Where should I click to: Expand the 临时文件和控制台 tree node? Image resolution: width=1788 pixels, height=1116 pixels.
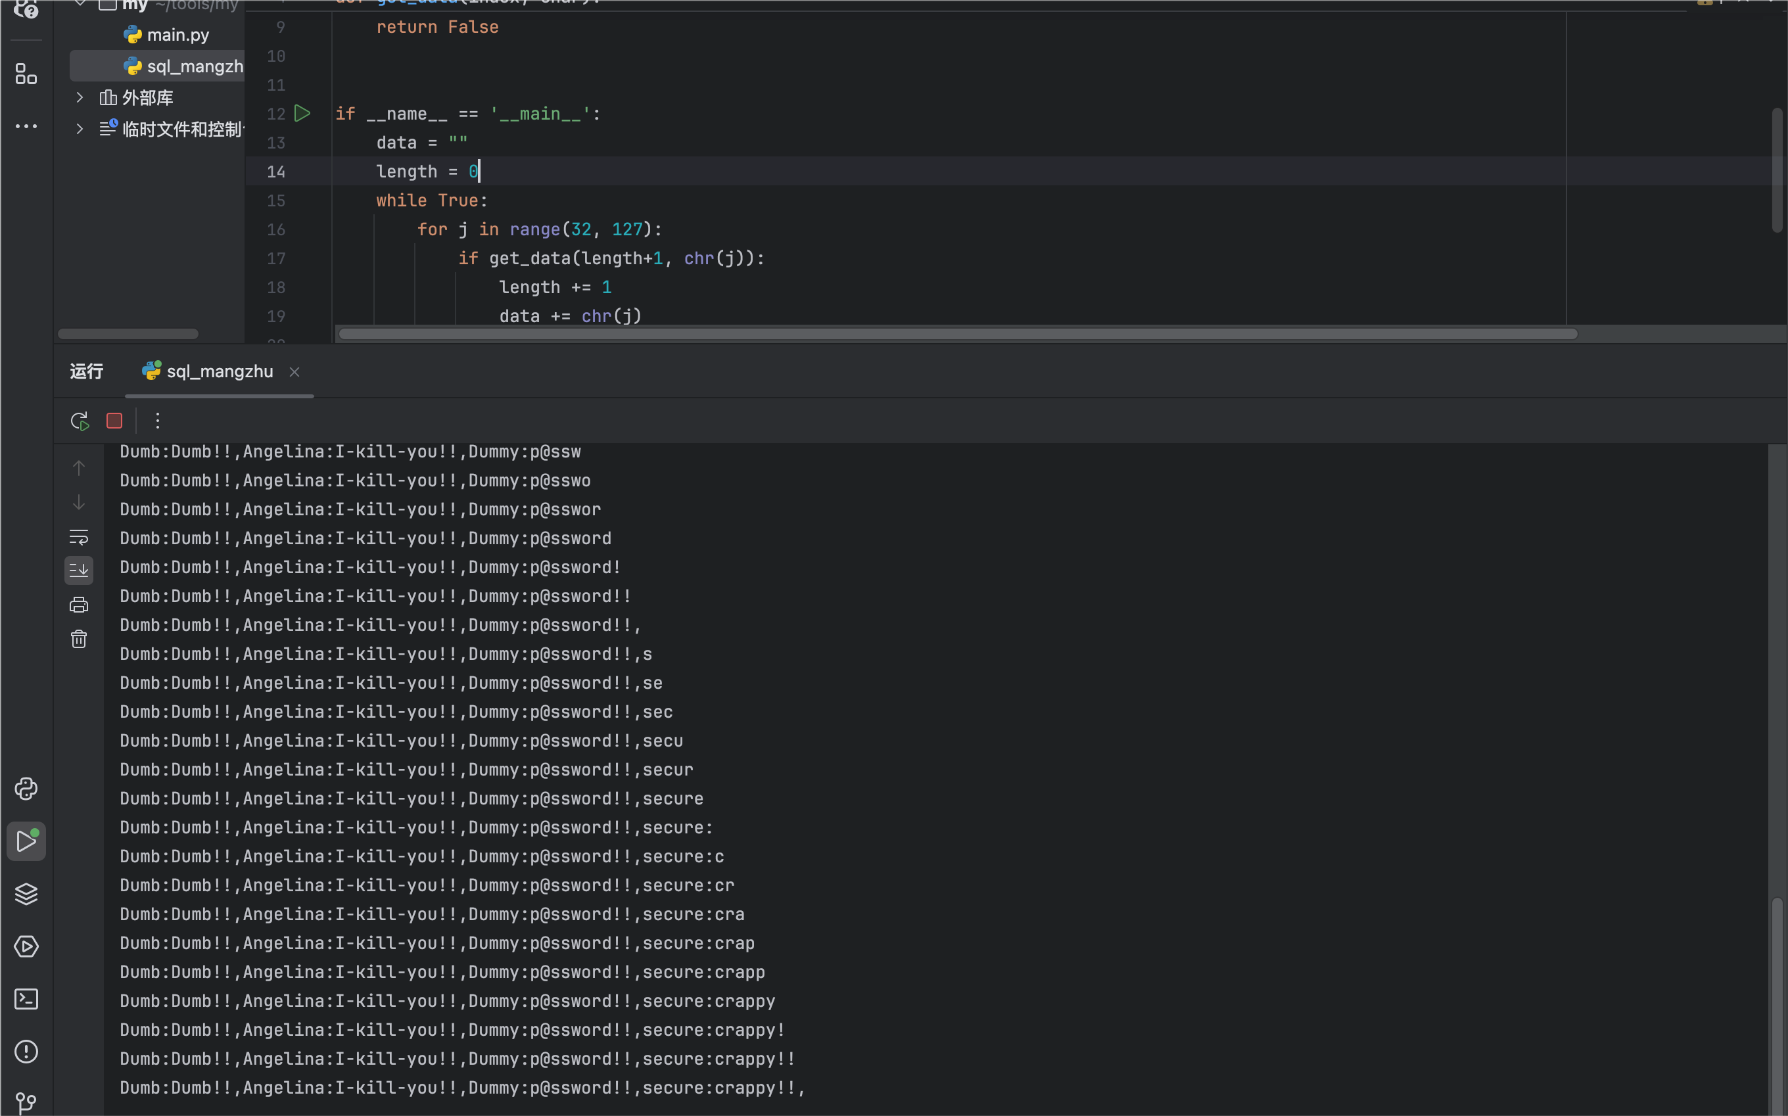(x=80, y=129)
